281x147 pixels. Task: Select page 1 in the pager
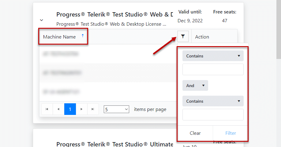[x=70, y=109]
